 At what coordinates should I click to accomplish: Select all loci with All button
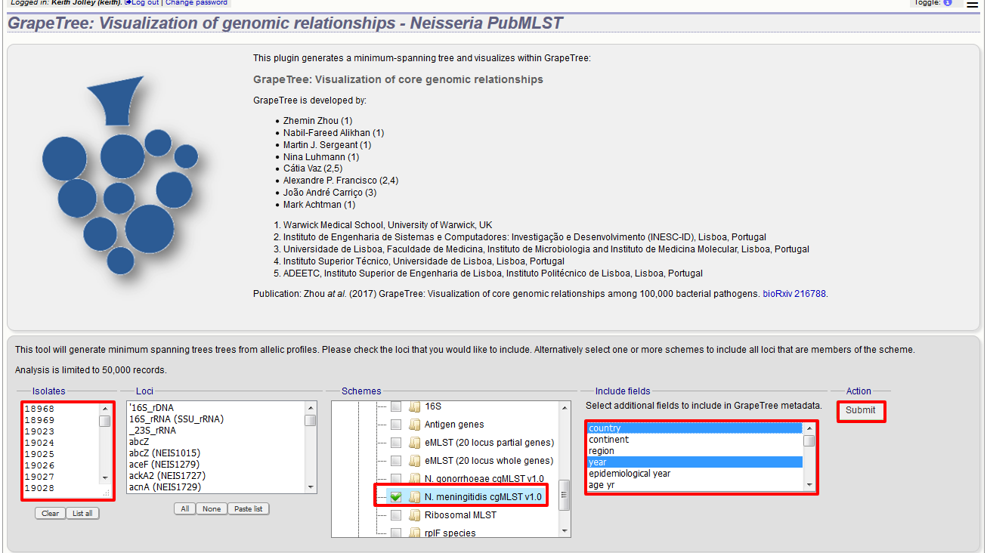[184, 508]
